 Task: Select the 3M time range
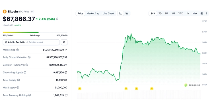pos(173,14)
